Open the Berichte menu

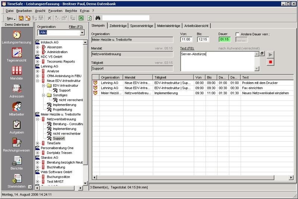click(x=71, y=11)
